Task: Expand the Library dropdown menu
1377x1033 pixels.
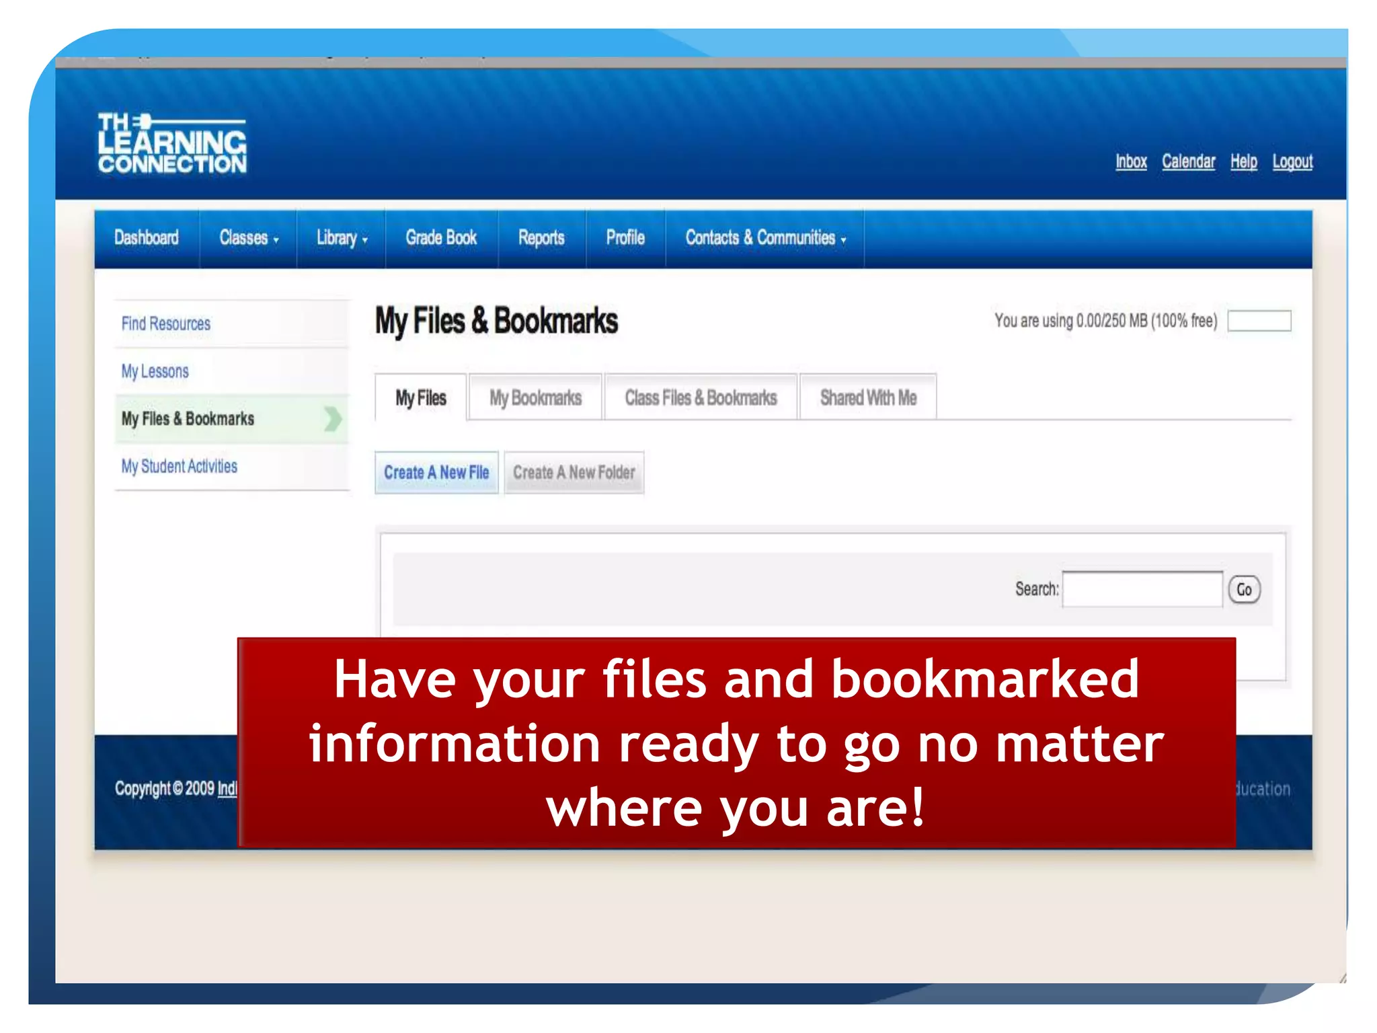Action: [342, 238]
